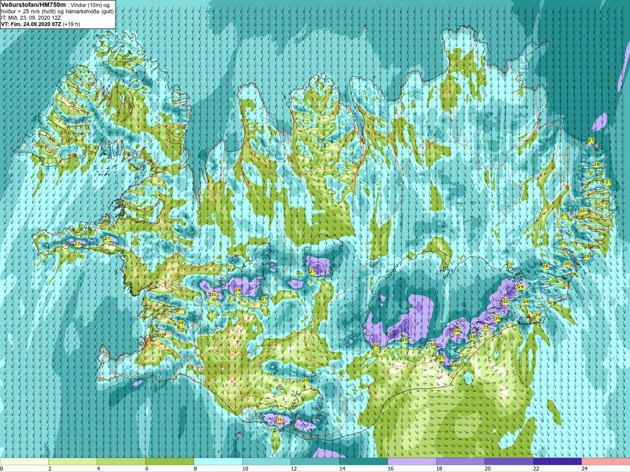Choose the 22–24 m/s dark indigo legend swatch
Viewport: 630px width, 472px height.
click(x=558, y=462)
